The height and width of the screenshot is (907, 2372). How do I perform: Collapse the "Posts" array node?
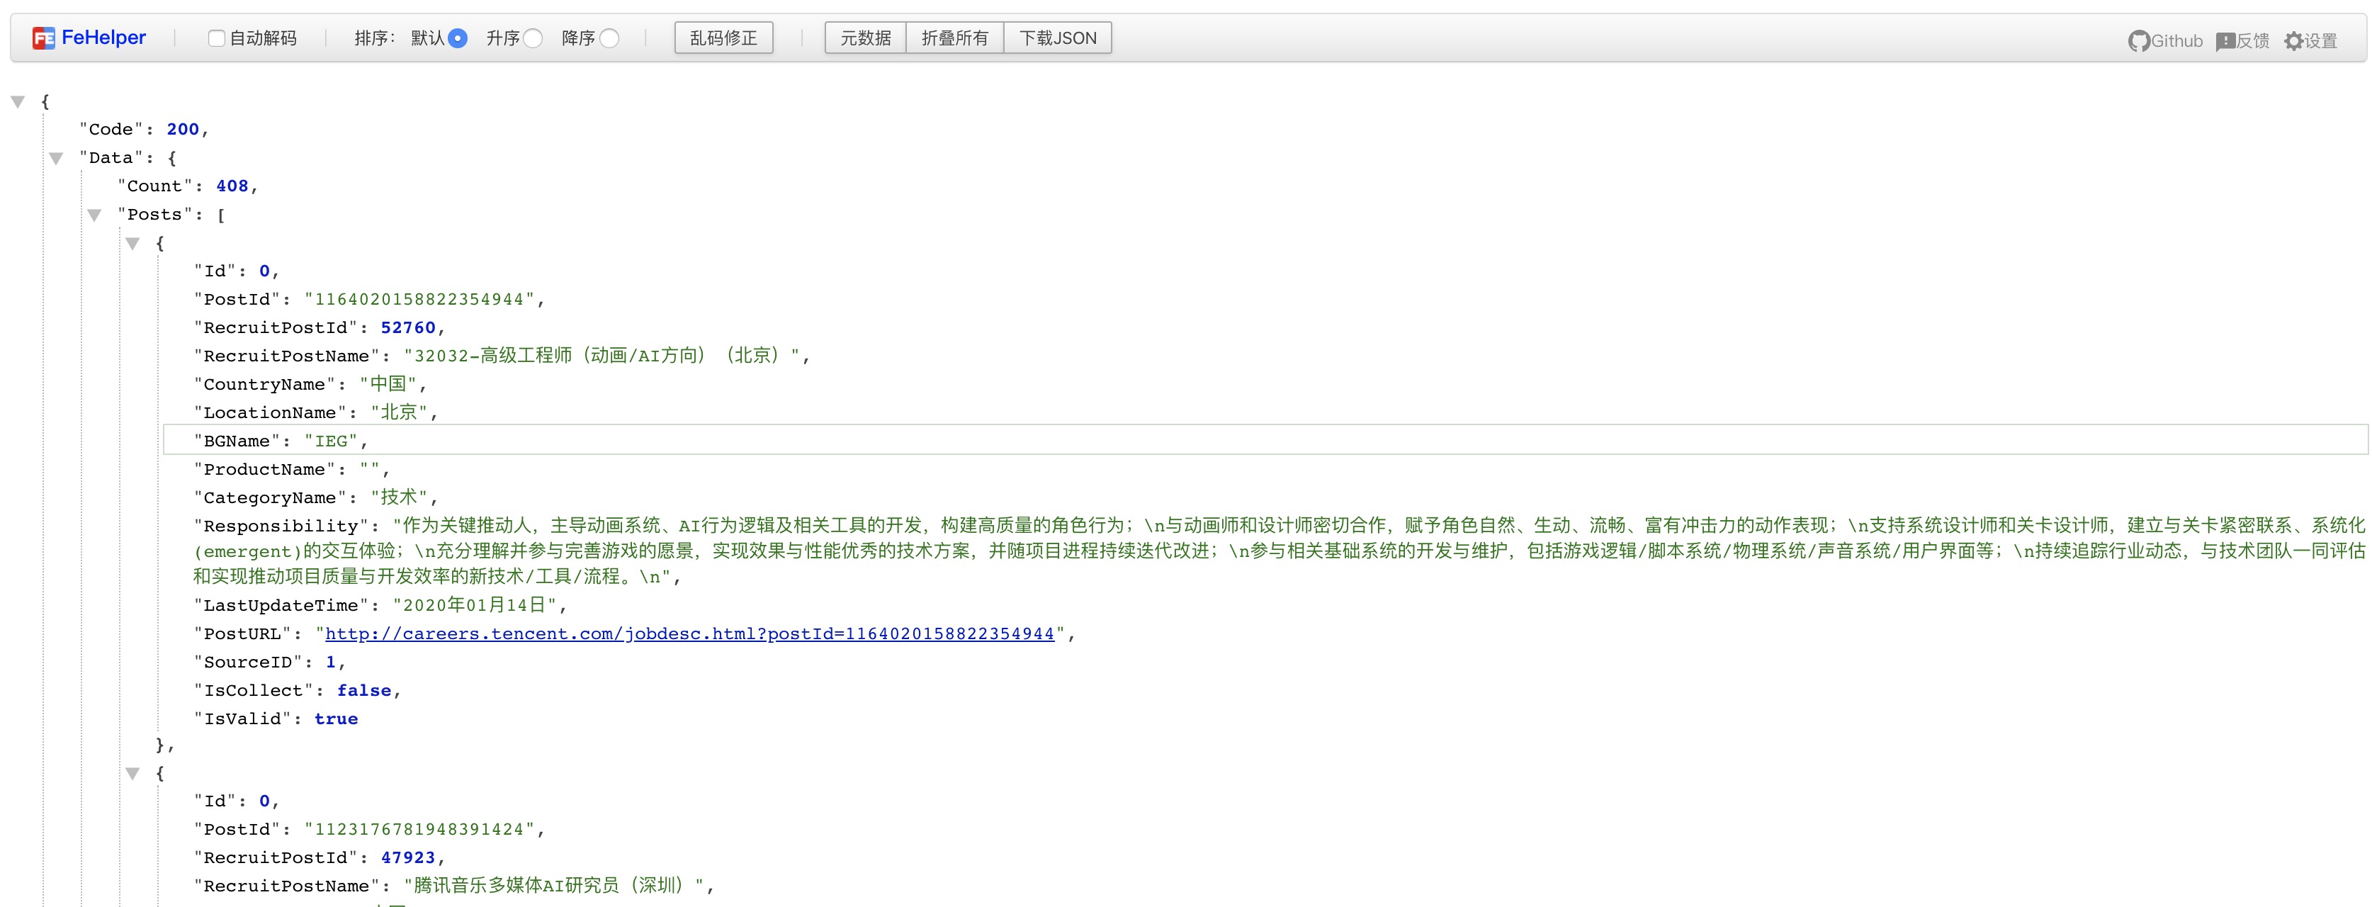[x=94, y=215]
